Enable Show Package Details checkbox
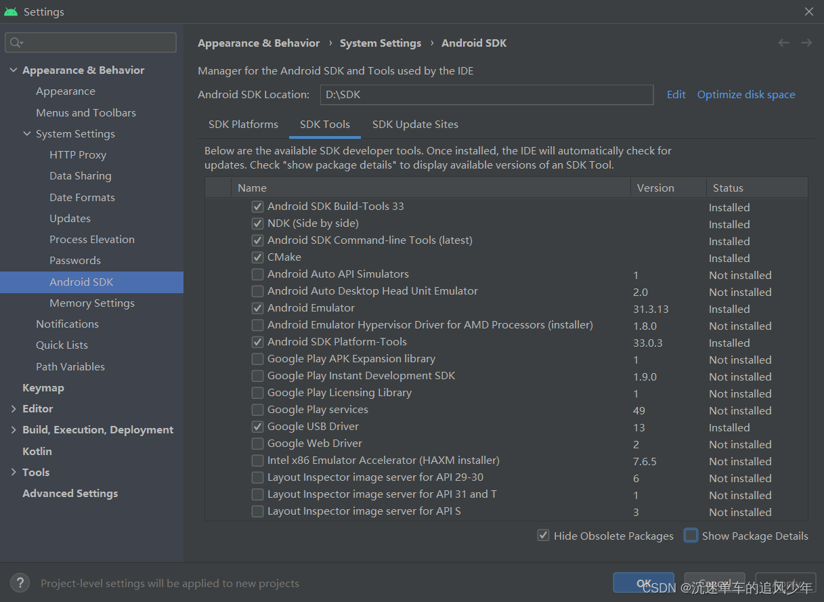The image size is (824, 602). click(x=691, y=536)
